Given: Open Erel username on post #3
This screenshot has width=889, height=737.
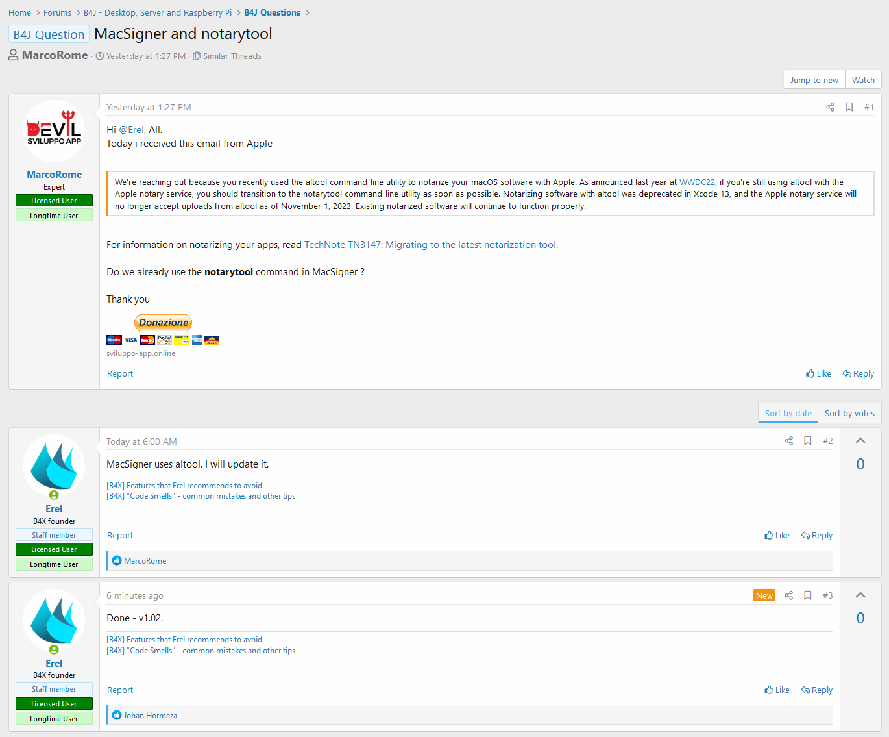Looking at the screenshot, I should pos(54,664).
